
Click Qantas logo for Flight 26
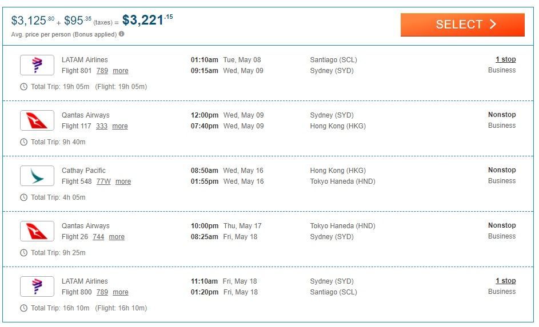[x=37, y=231]
